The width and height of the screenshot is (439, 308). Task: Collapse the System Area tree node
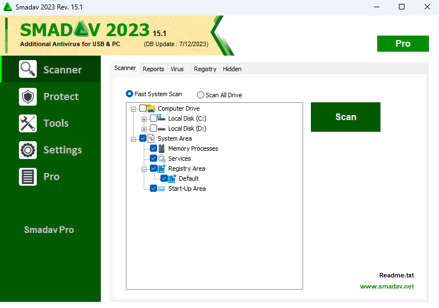tap(134, 139)
